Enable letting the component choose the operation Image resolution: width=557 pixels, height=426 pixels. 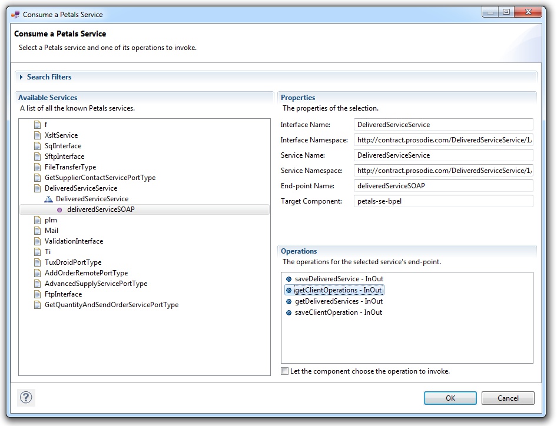(285, 371)
